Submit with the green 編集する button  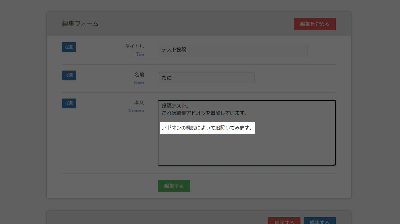click(x=174, y=186)
